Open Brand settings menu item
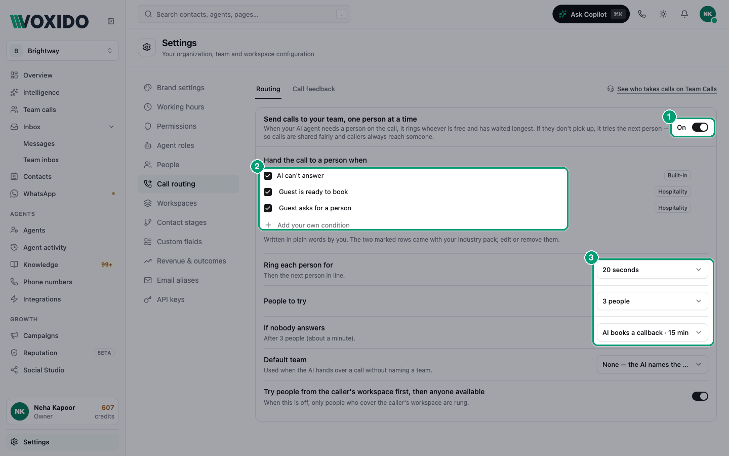Image resolution: width=729 pixels, height=456 pixels. (x=188, y=88)
